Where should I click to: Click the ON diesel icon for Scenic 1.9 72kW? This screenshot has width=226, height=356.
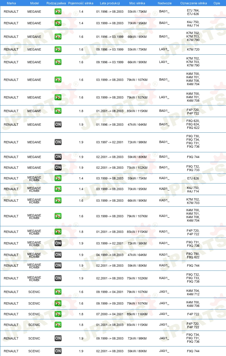pos(58,338)
